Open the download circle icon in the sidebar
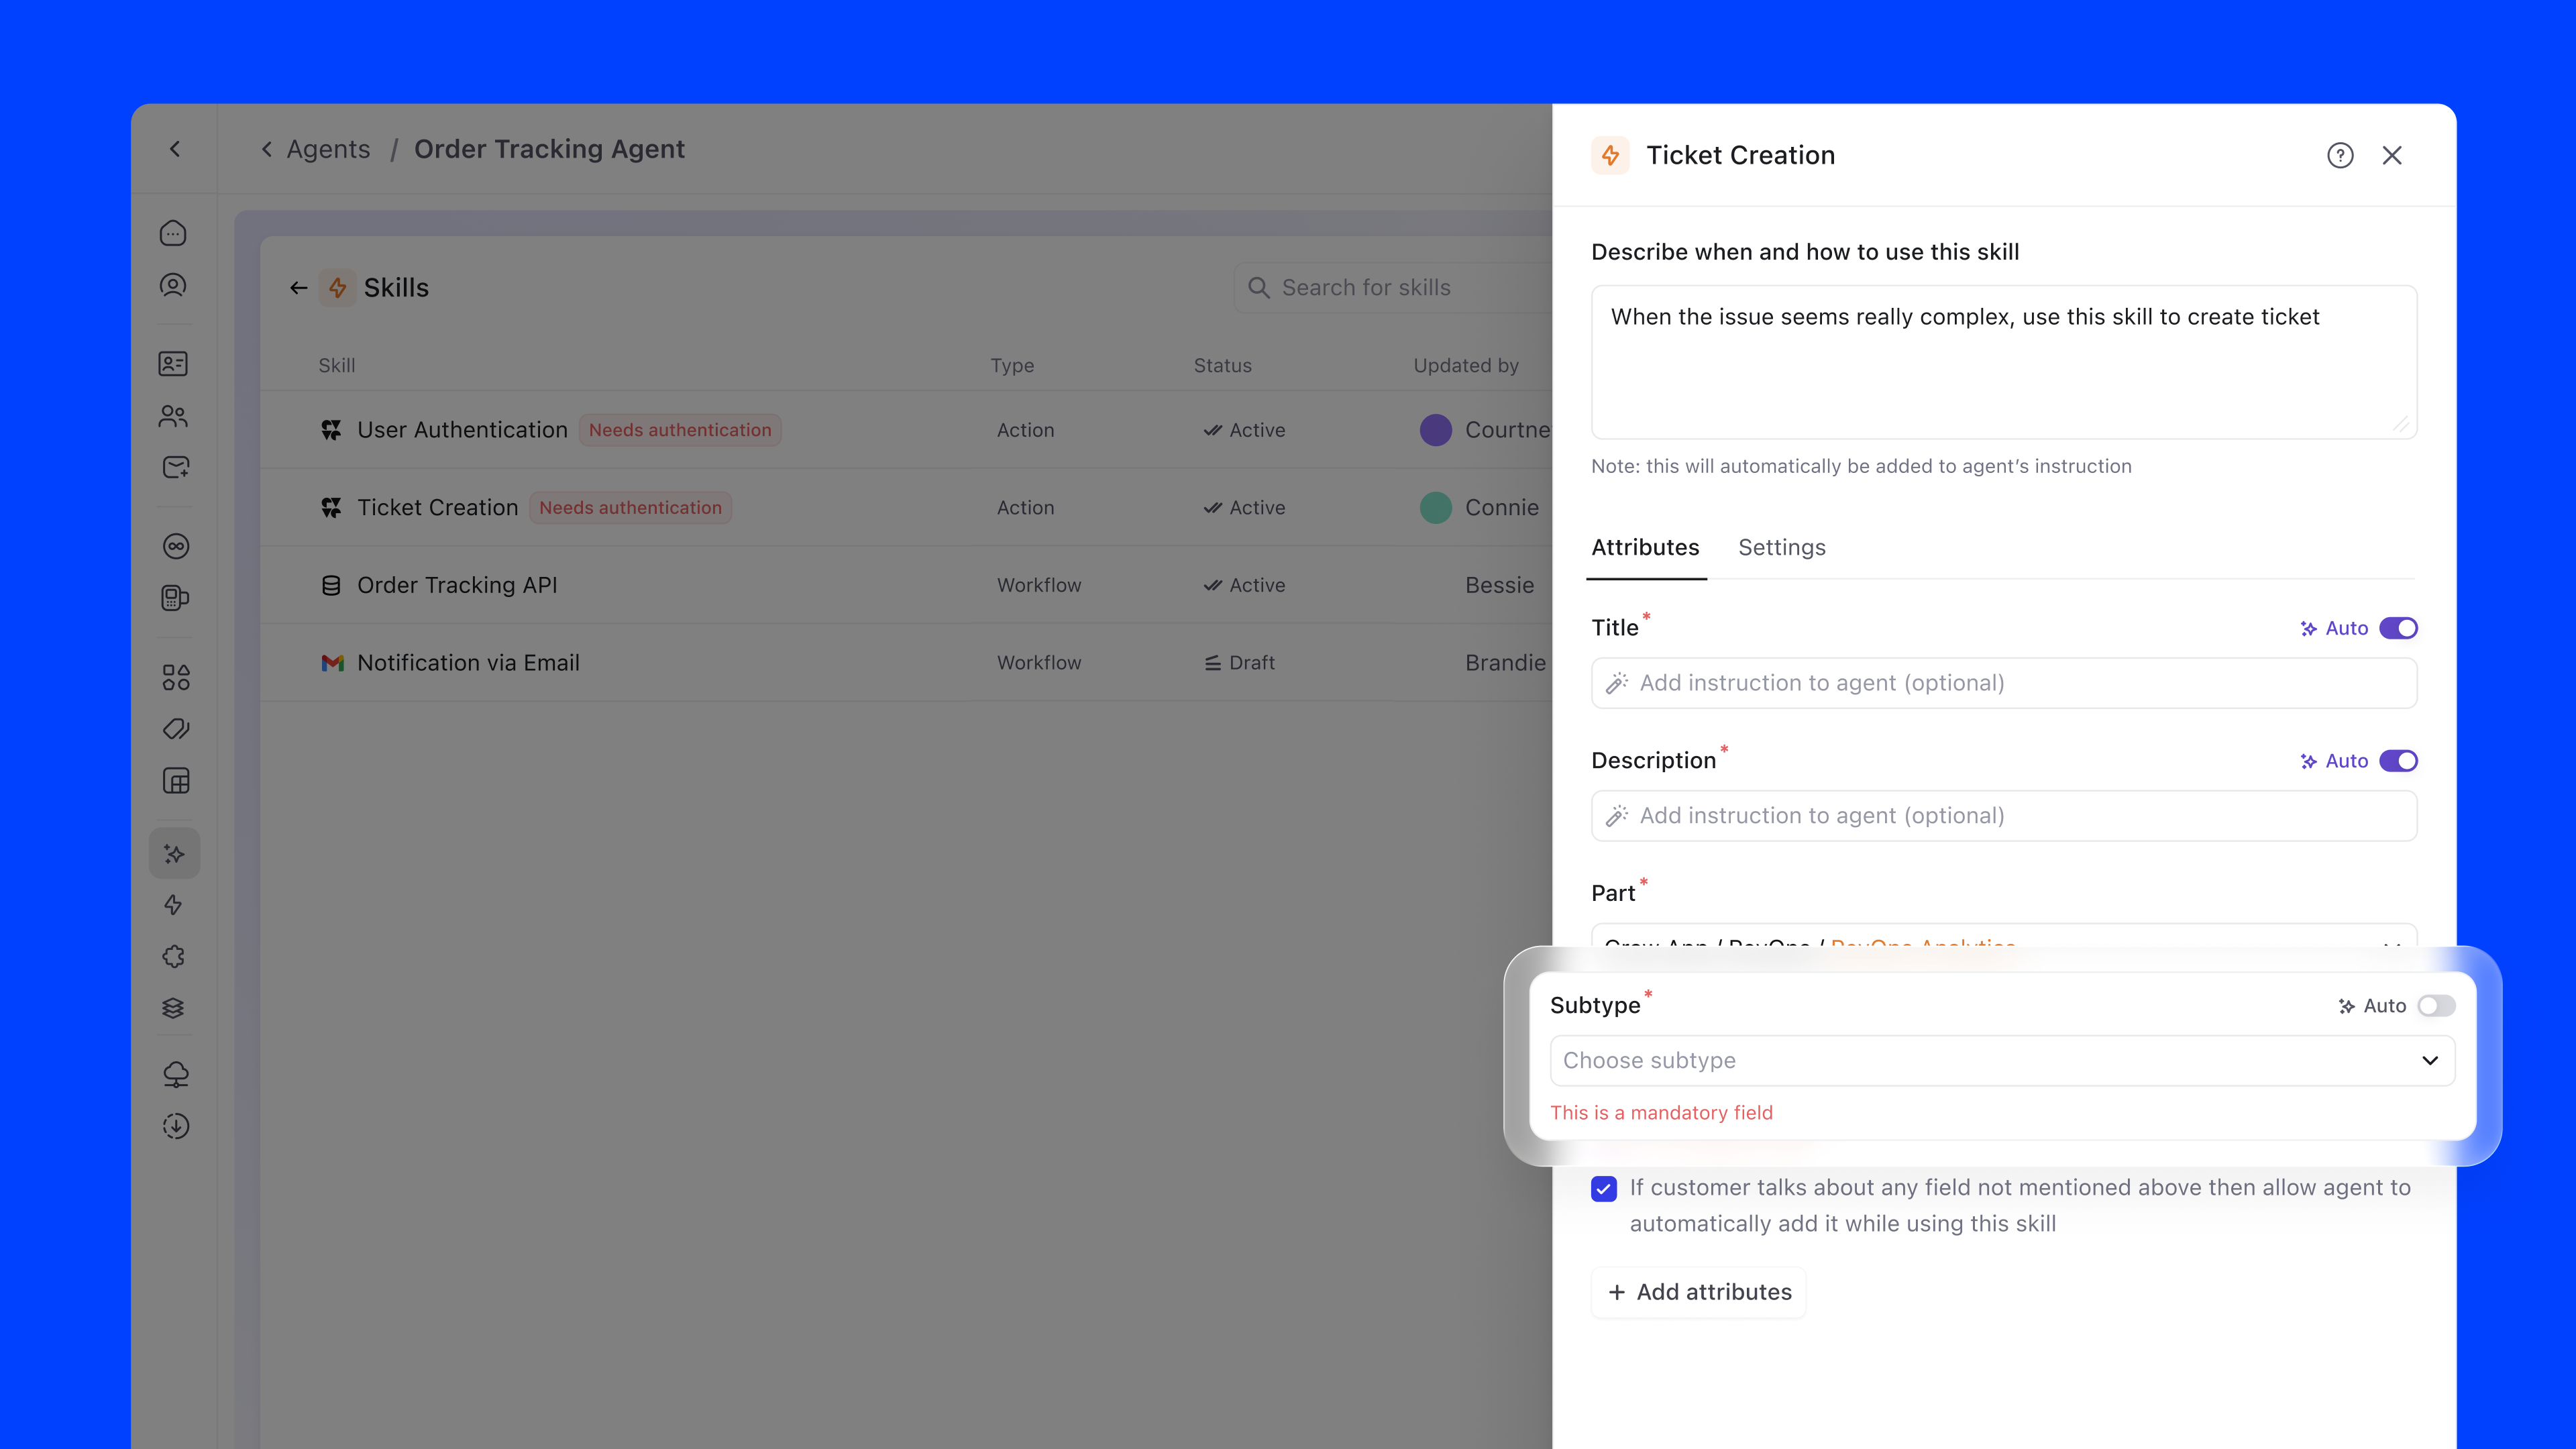Viewport: 2576px width, 1449px height. (176, 1127)
